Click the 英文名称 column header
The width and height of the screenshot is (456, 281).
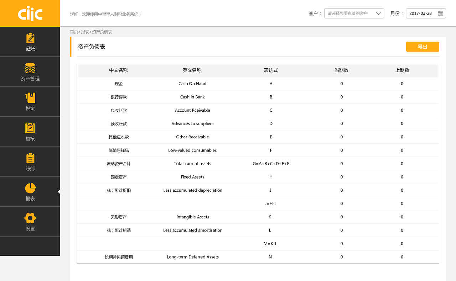tap(192, 70)
